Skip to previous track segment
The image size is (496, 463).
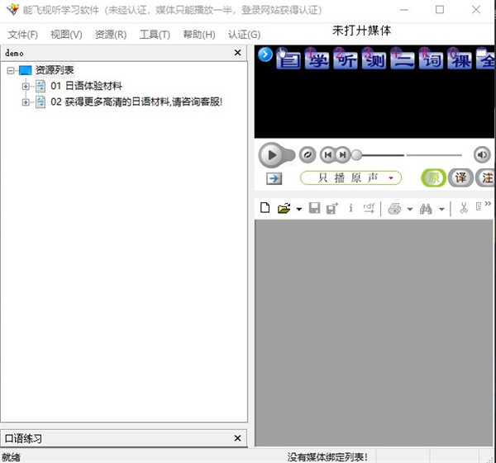point(328,154)
